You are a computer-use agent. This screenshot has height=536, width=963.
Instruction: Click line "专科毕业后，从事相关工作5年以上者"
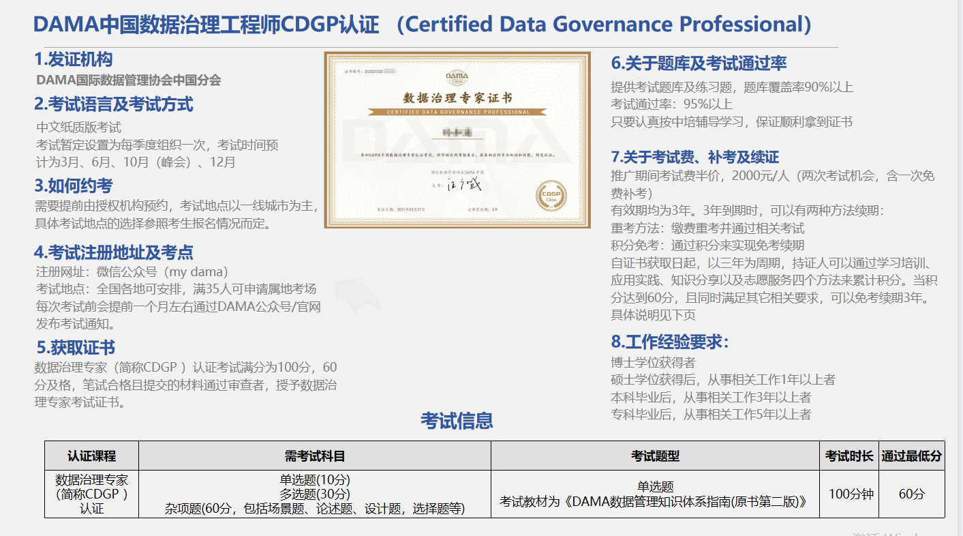click(711, 414)
